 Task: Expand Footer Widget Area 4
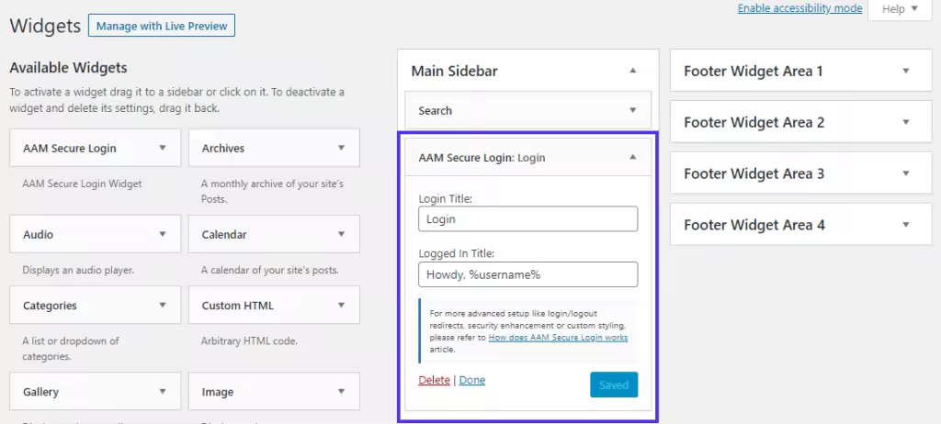(905, 225)
